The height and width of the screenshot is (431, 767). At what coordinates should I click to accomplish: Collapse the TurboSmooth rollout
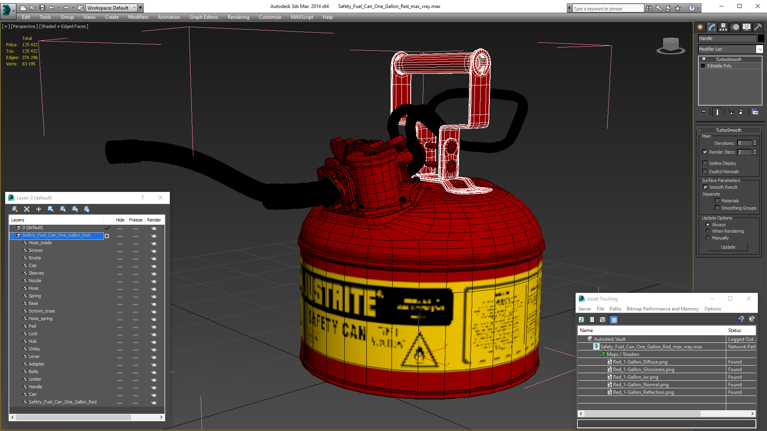(x=700, y=130)
